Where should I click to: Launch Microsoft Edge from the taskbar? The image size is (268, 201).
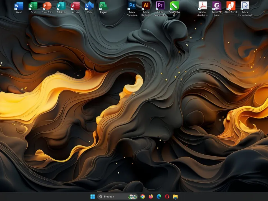159,197
